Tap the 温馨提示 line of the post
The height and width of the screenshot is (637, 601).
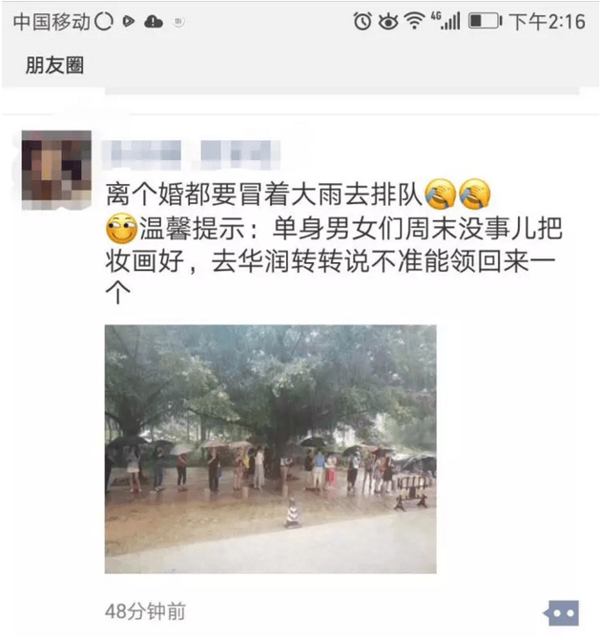pos(333,259)
